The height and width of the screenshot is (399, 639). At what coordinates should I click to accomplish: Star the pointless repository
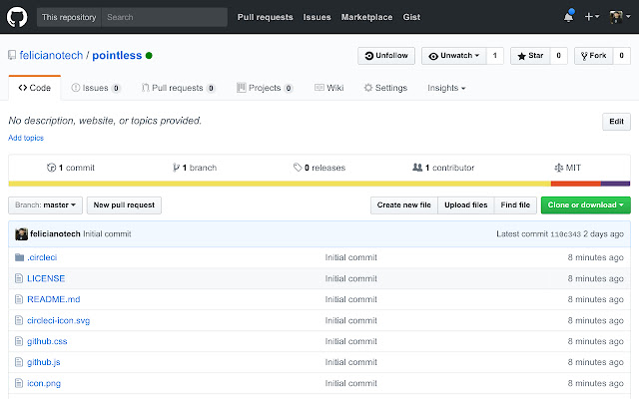(x=530, y=56)
